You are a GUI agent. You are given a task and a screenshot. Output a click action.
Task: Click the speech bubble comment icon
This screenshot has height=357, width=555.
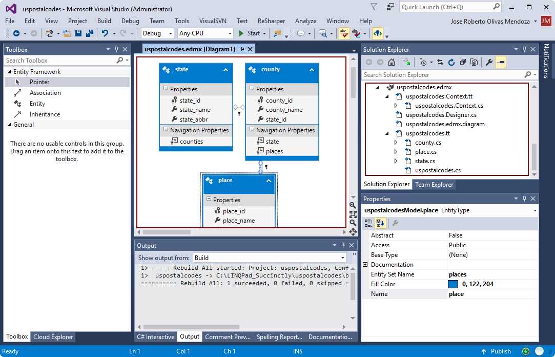pos(301,33)
